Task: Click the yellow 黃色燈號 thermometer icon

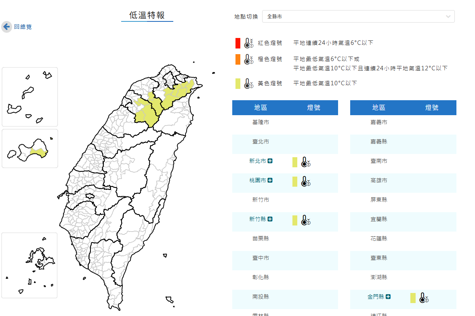Action: (x=248, y=83)
